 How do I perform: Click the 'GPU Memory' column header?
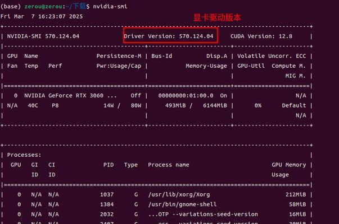pos(288,165)
